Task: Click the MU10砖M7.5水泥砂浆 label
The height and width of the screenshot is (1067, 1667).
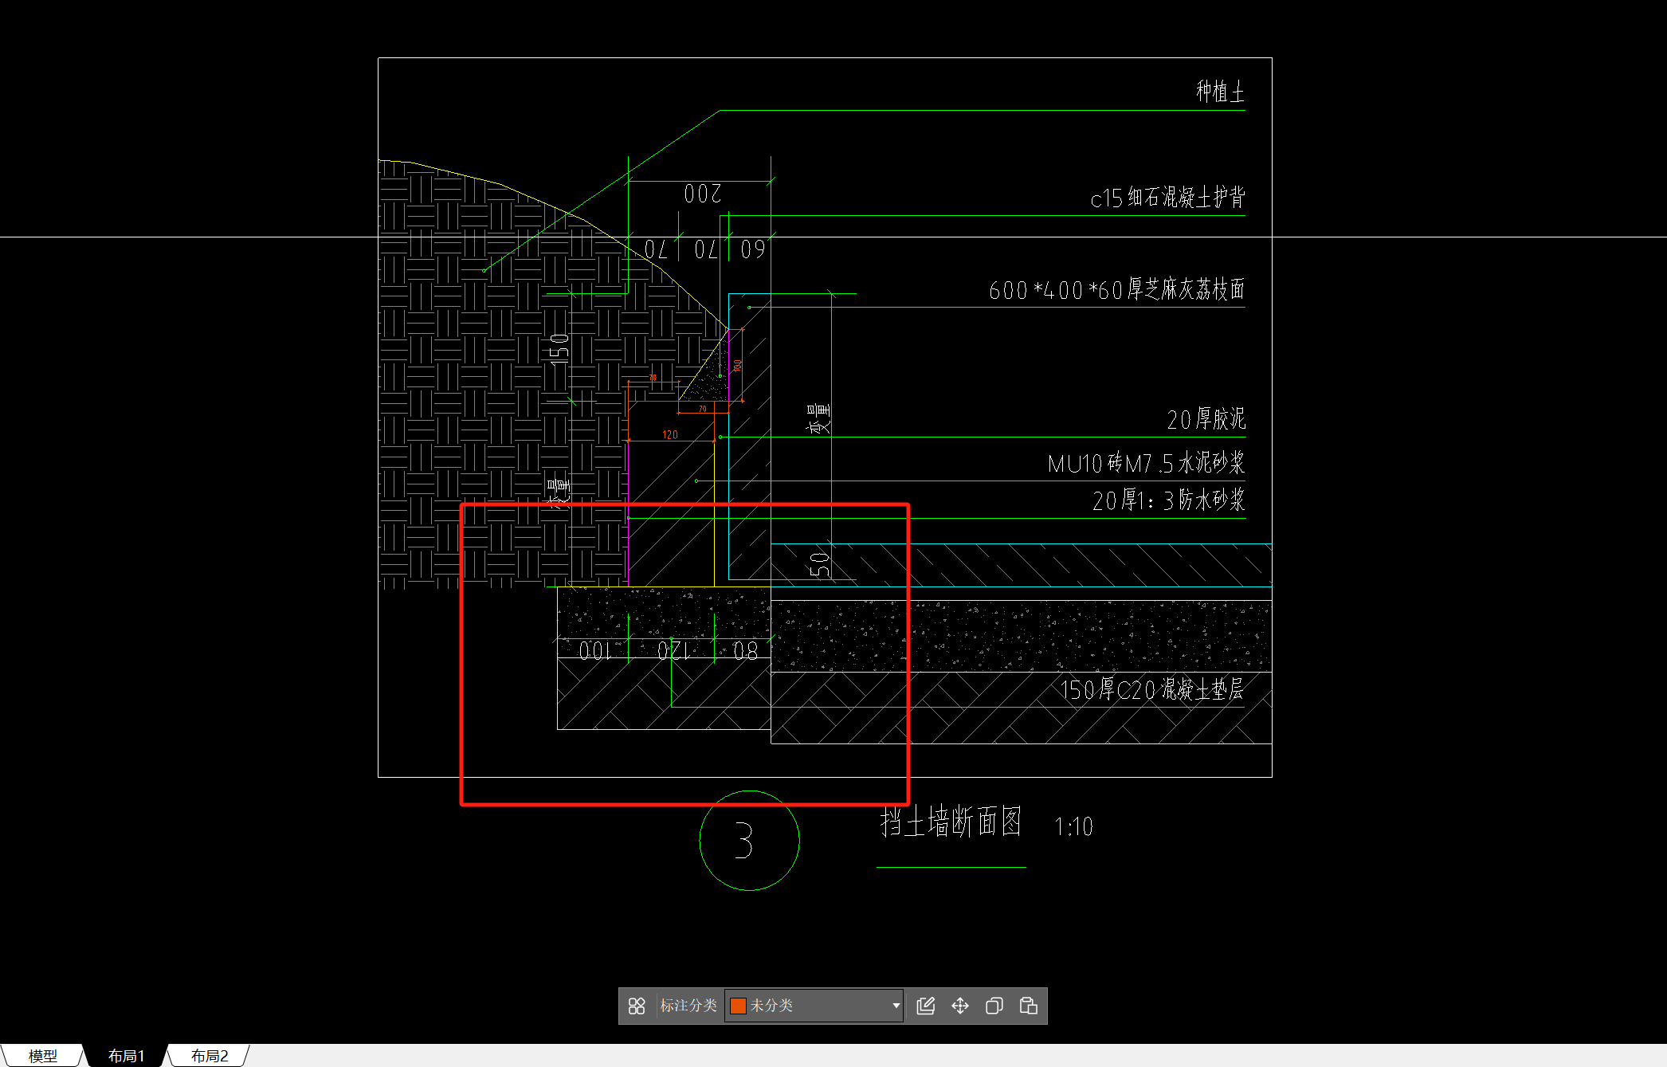Action: 1145,463
